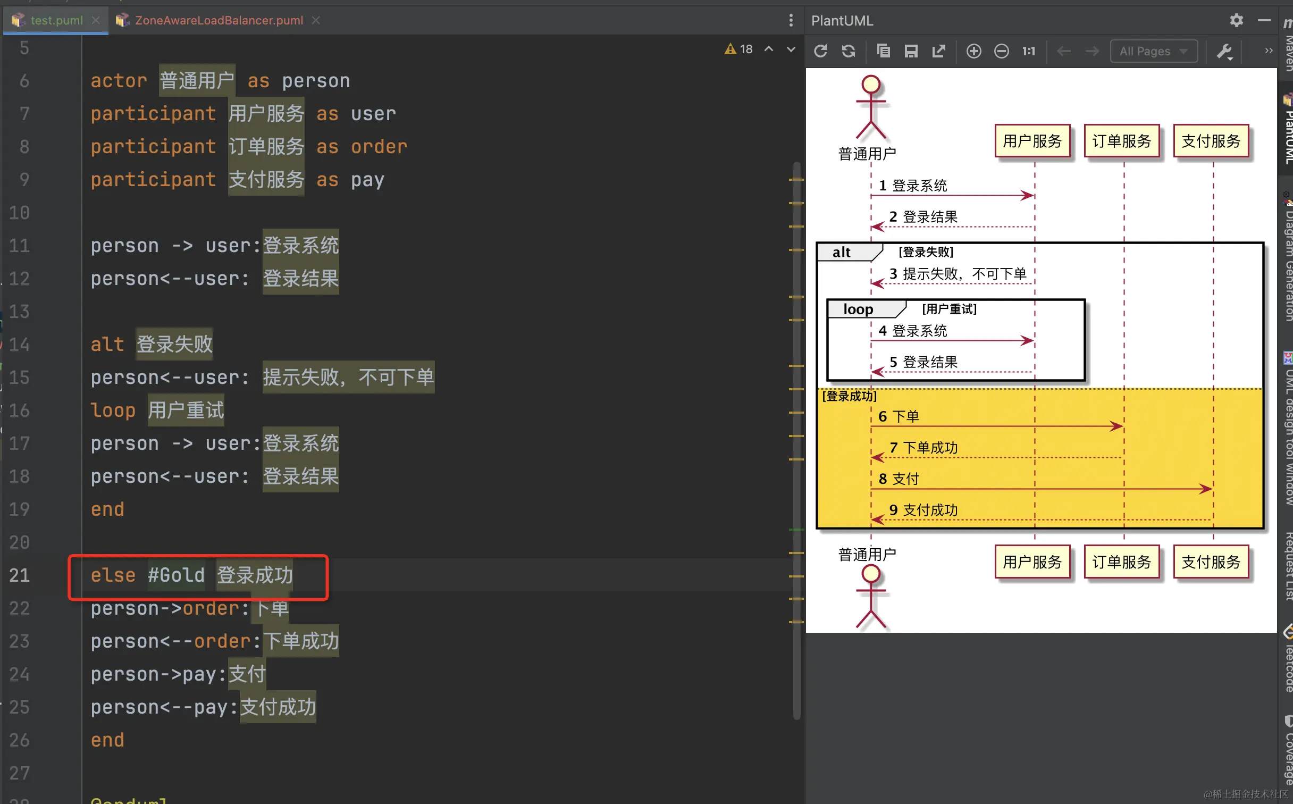The width and height of the screenshot is (1293, 804).
Task: Reset preview zoom to 1:1
Action: pos(1029,51)
